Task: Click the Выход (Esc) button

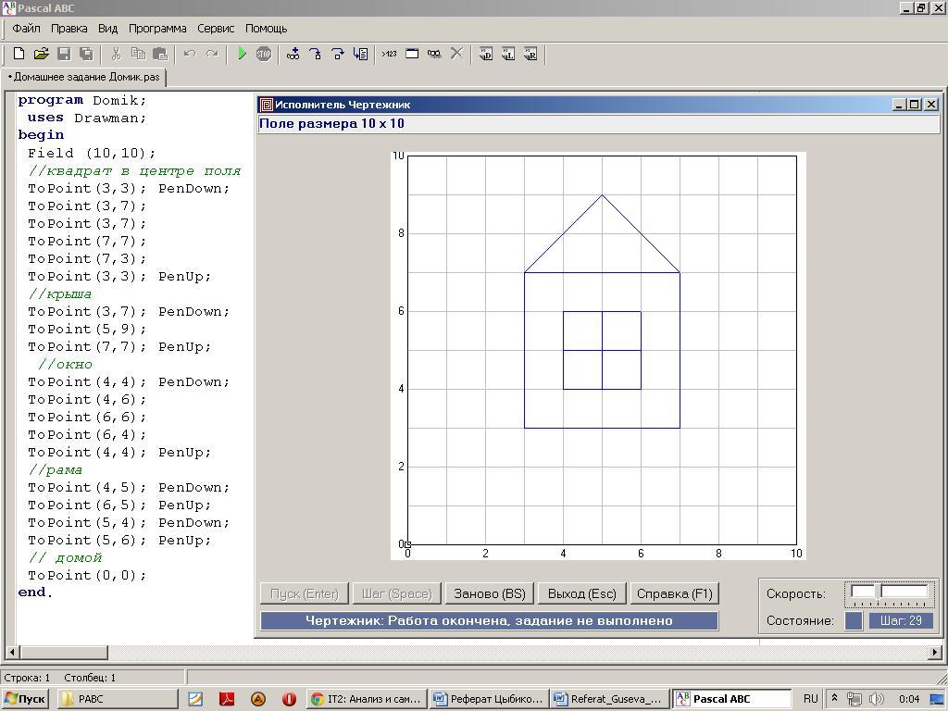Action: [x=581, y=593]
